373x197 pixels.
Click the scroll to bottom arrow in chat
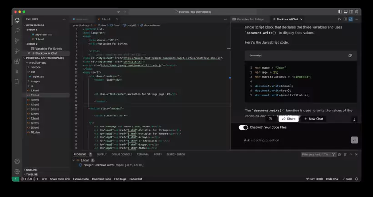pyautogui.click(x=354, y=120)
